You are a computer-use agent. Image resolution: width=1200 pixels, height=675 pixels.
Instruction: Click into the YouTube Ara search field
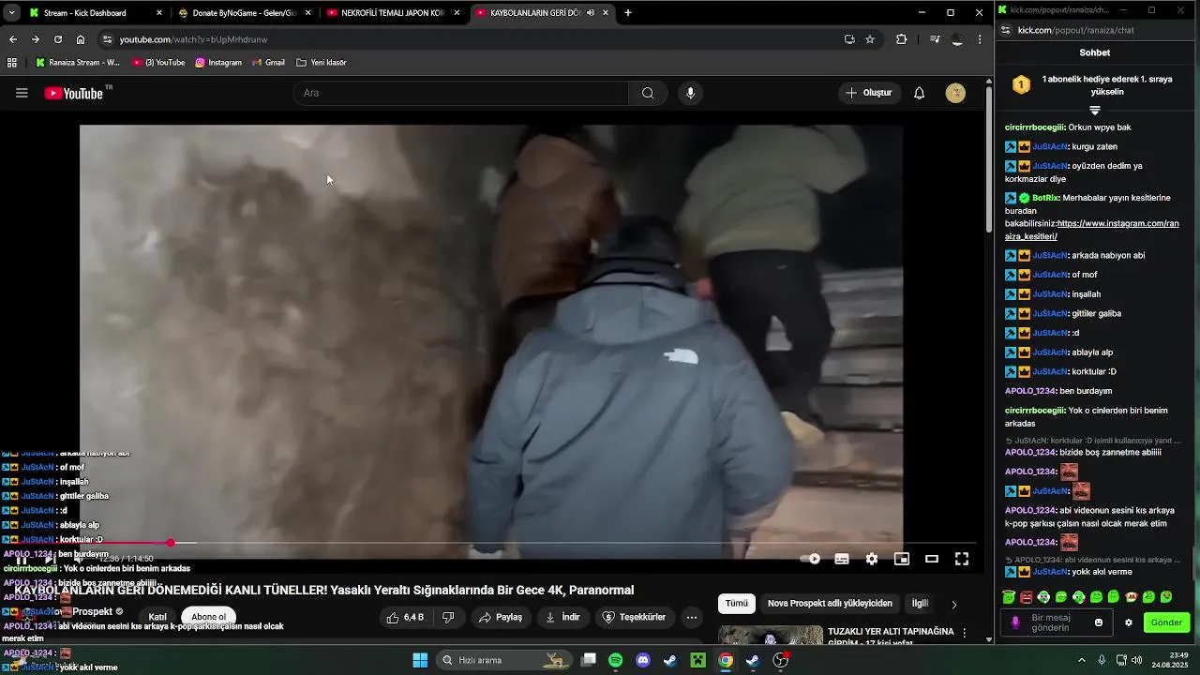click(461, 93)
